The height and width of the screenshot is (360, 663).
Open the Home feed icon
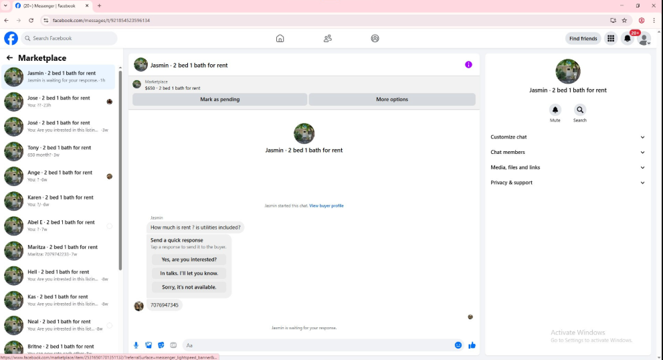point(280,39)
